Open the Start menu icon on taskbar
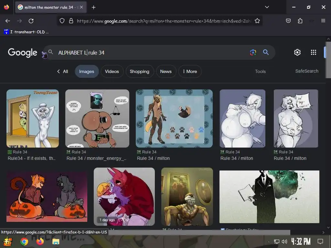 pos(8,242)
